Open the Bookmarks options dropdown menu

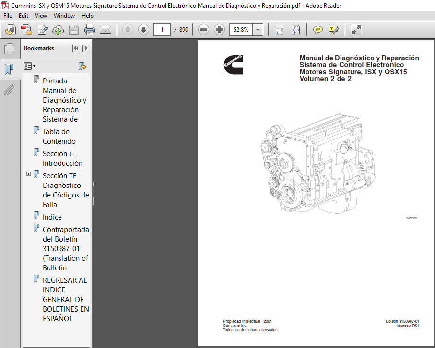[30, 66]
